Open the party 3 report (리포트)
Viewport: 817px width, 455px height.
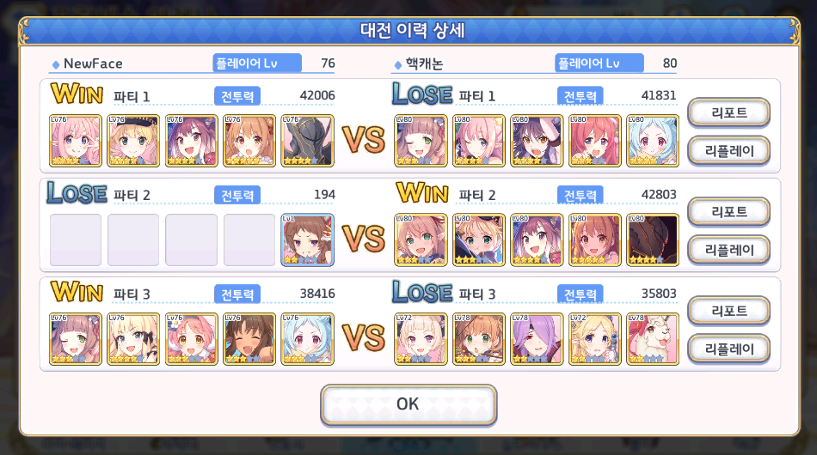point(728,311)
